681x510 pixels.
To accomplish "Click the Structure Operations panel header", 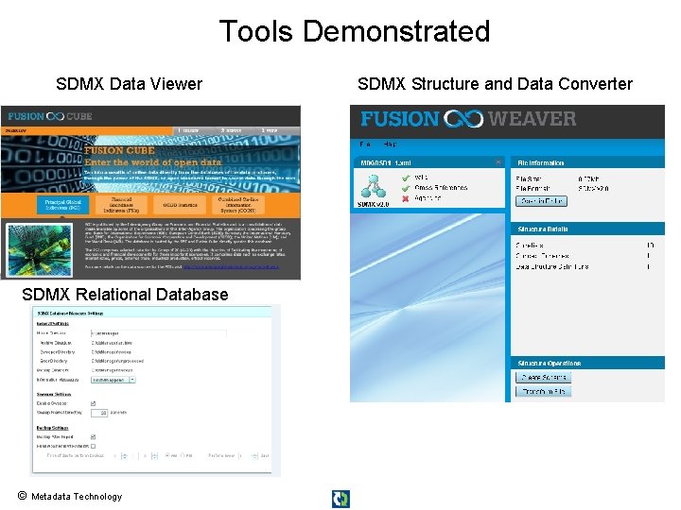I will pos(587,363).
